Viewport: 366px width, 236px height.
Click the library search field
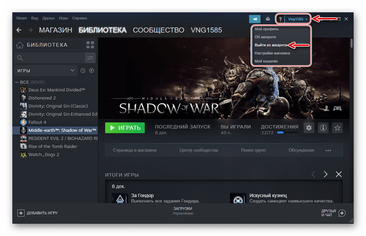pos(49,58)
